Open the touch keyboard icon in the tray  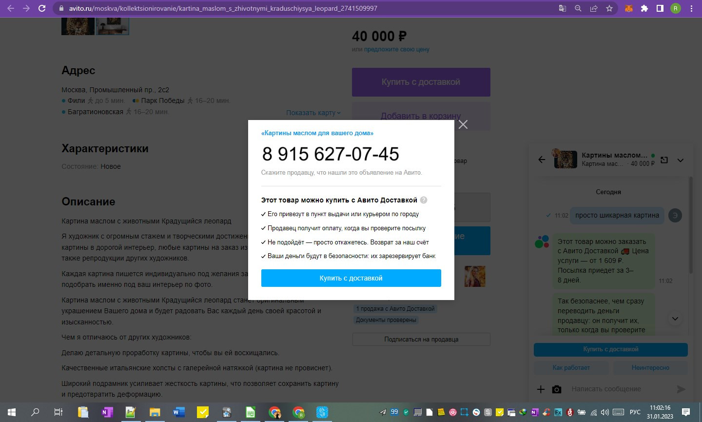click(x=619, y=412)
